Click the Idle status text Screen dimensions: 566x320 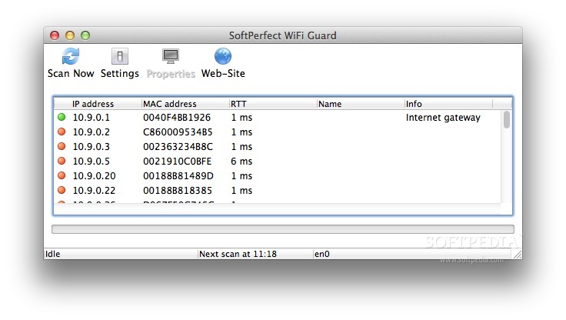[x=53, y=254]
